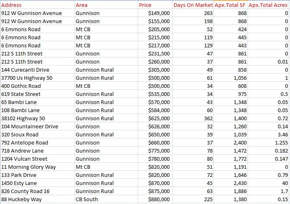The image size is (290, 204).
Task: Select the 133 Park Drive cell
Action: 37,175
